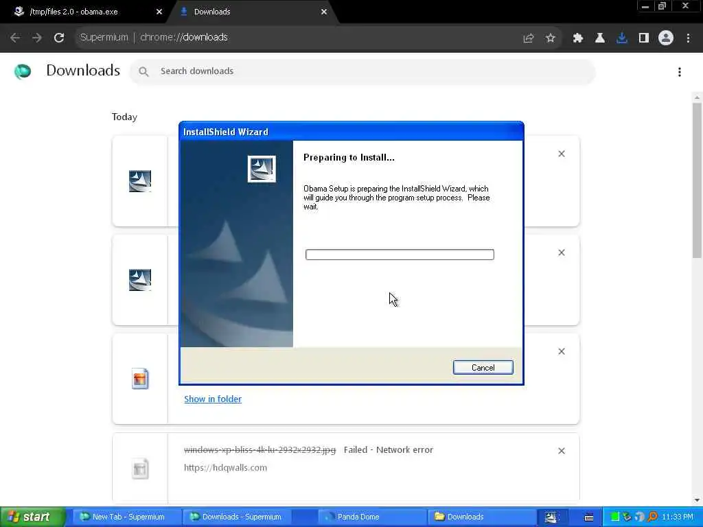Open the Downloads folder taskbar button
Image resolution: width=703 pixels, height=527 pixels.
482,517
